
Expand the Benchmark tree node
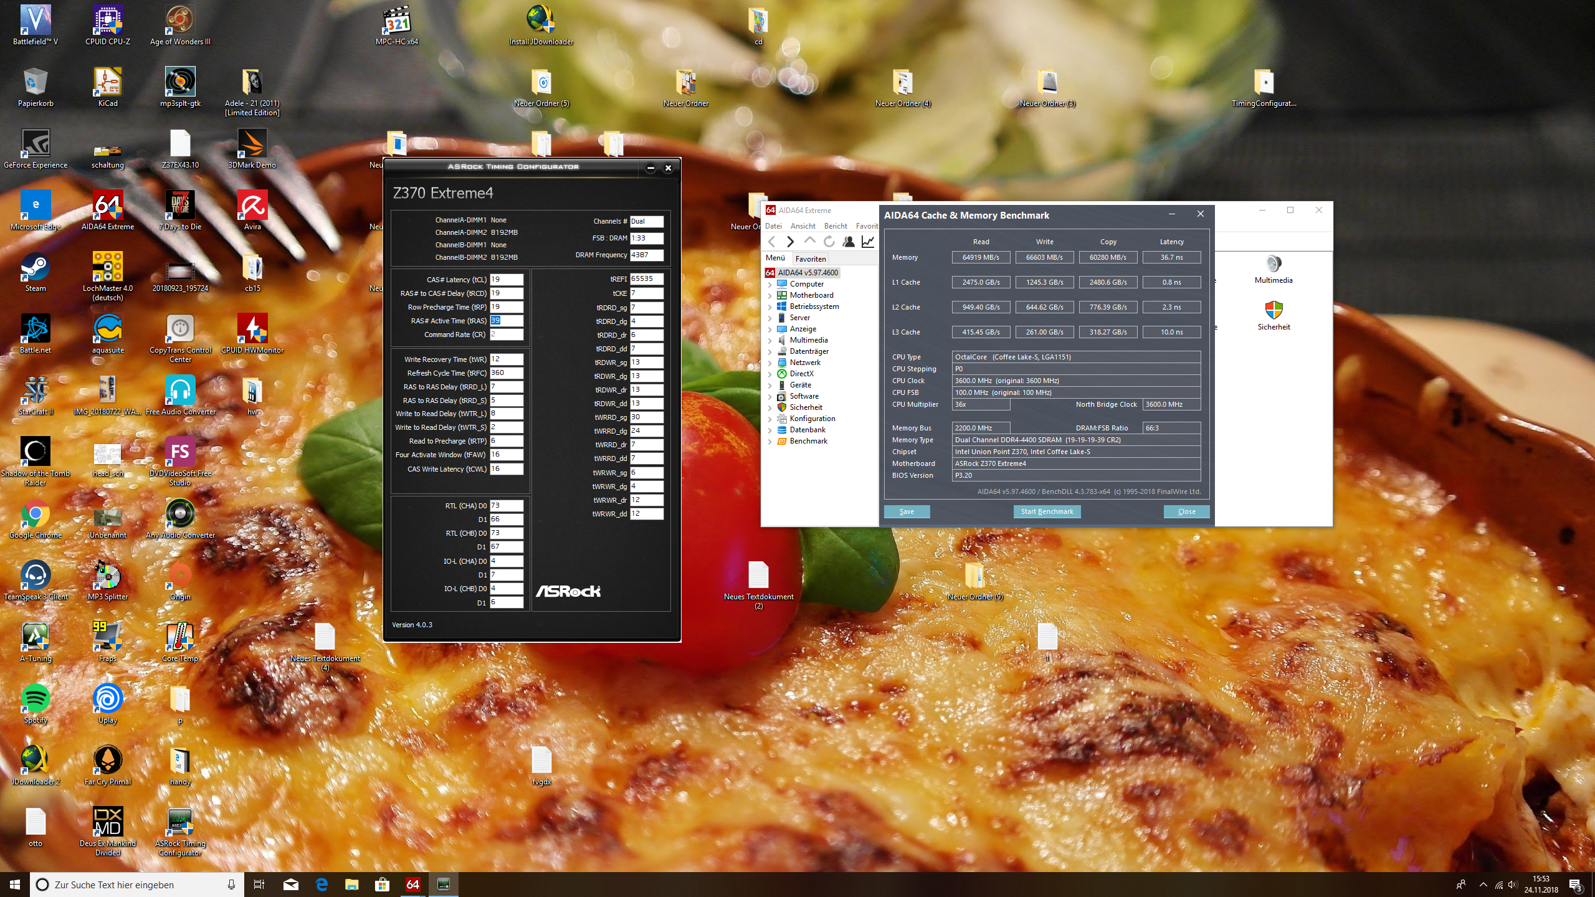coord(770,442)
